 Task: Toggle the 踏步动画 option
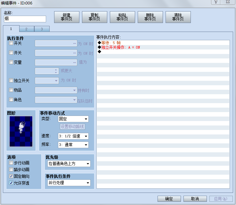point(11,170)
